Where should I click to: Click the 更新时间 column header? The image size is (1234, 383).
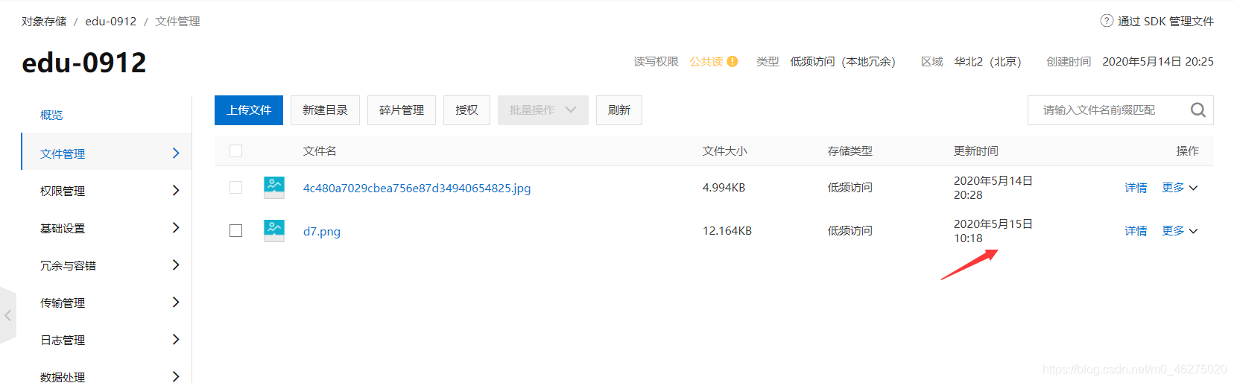coord(976,151)
